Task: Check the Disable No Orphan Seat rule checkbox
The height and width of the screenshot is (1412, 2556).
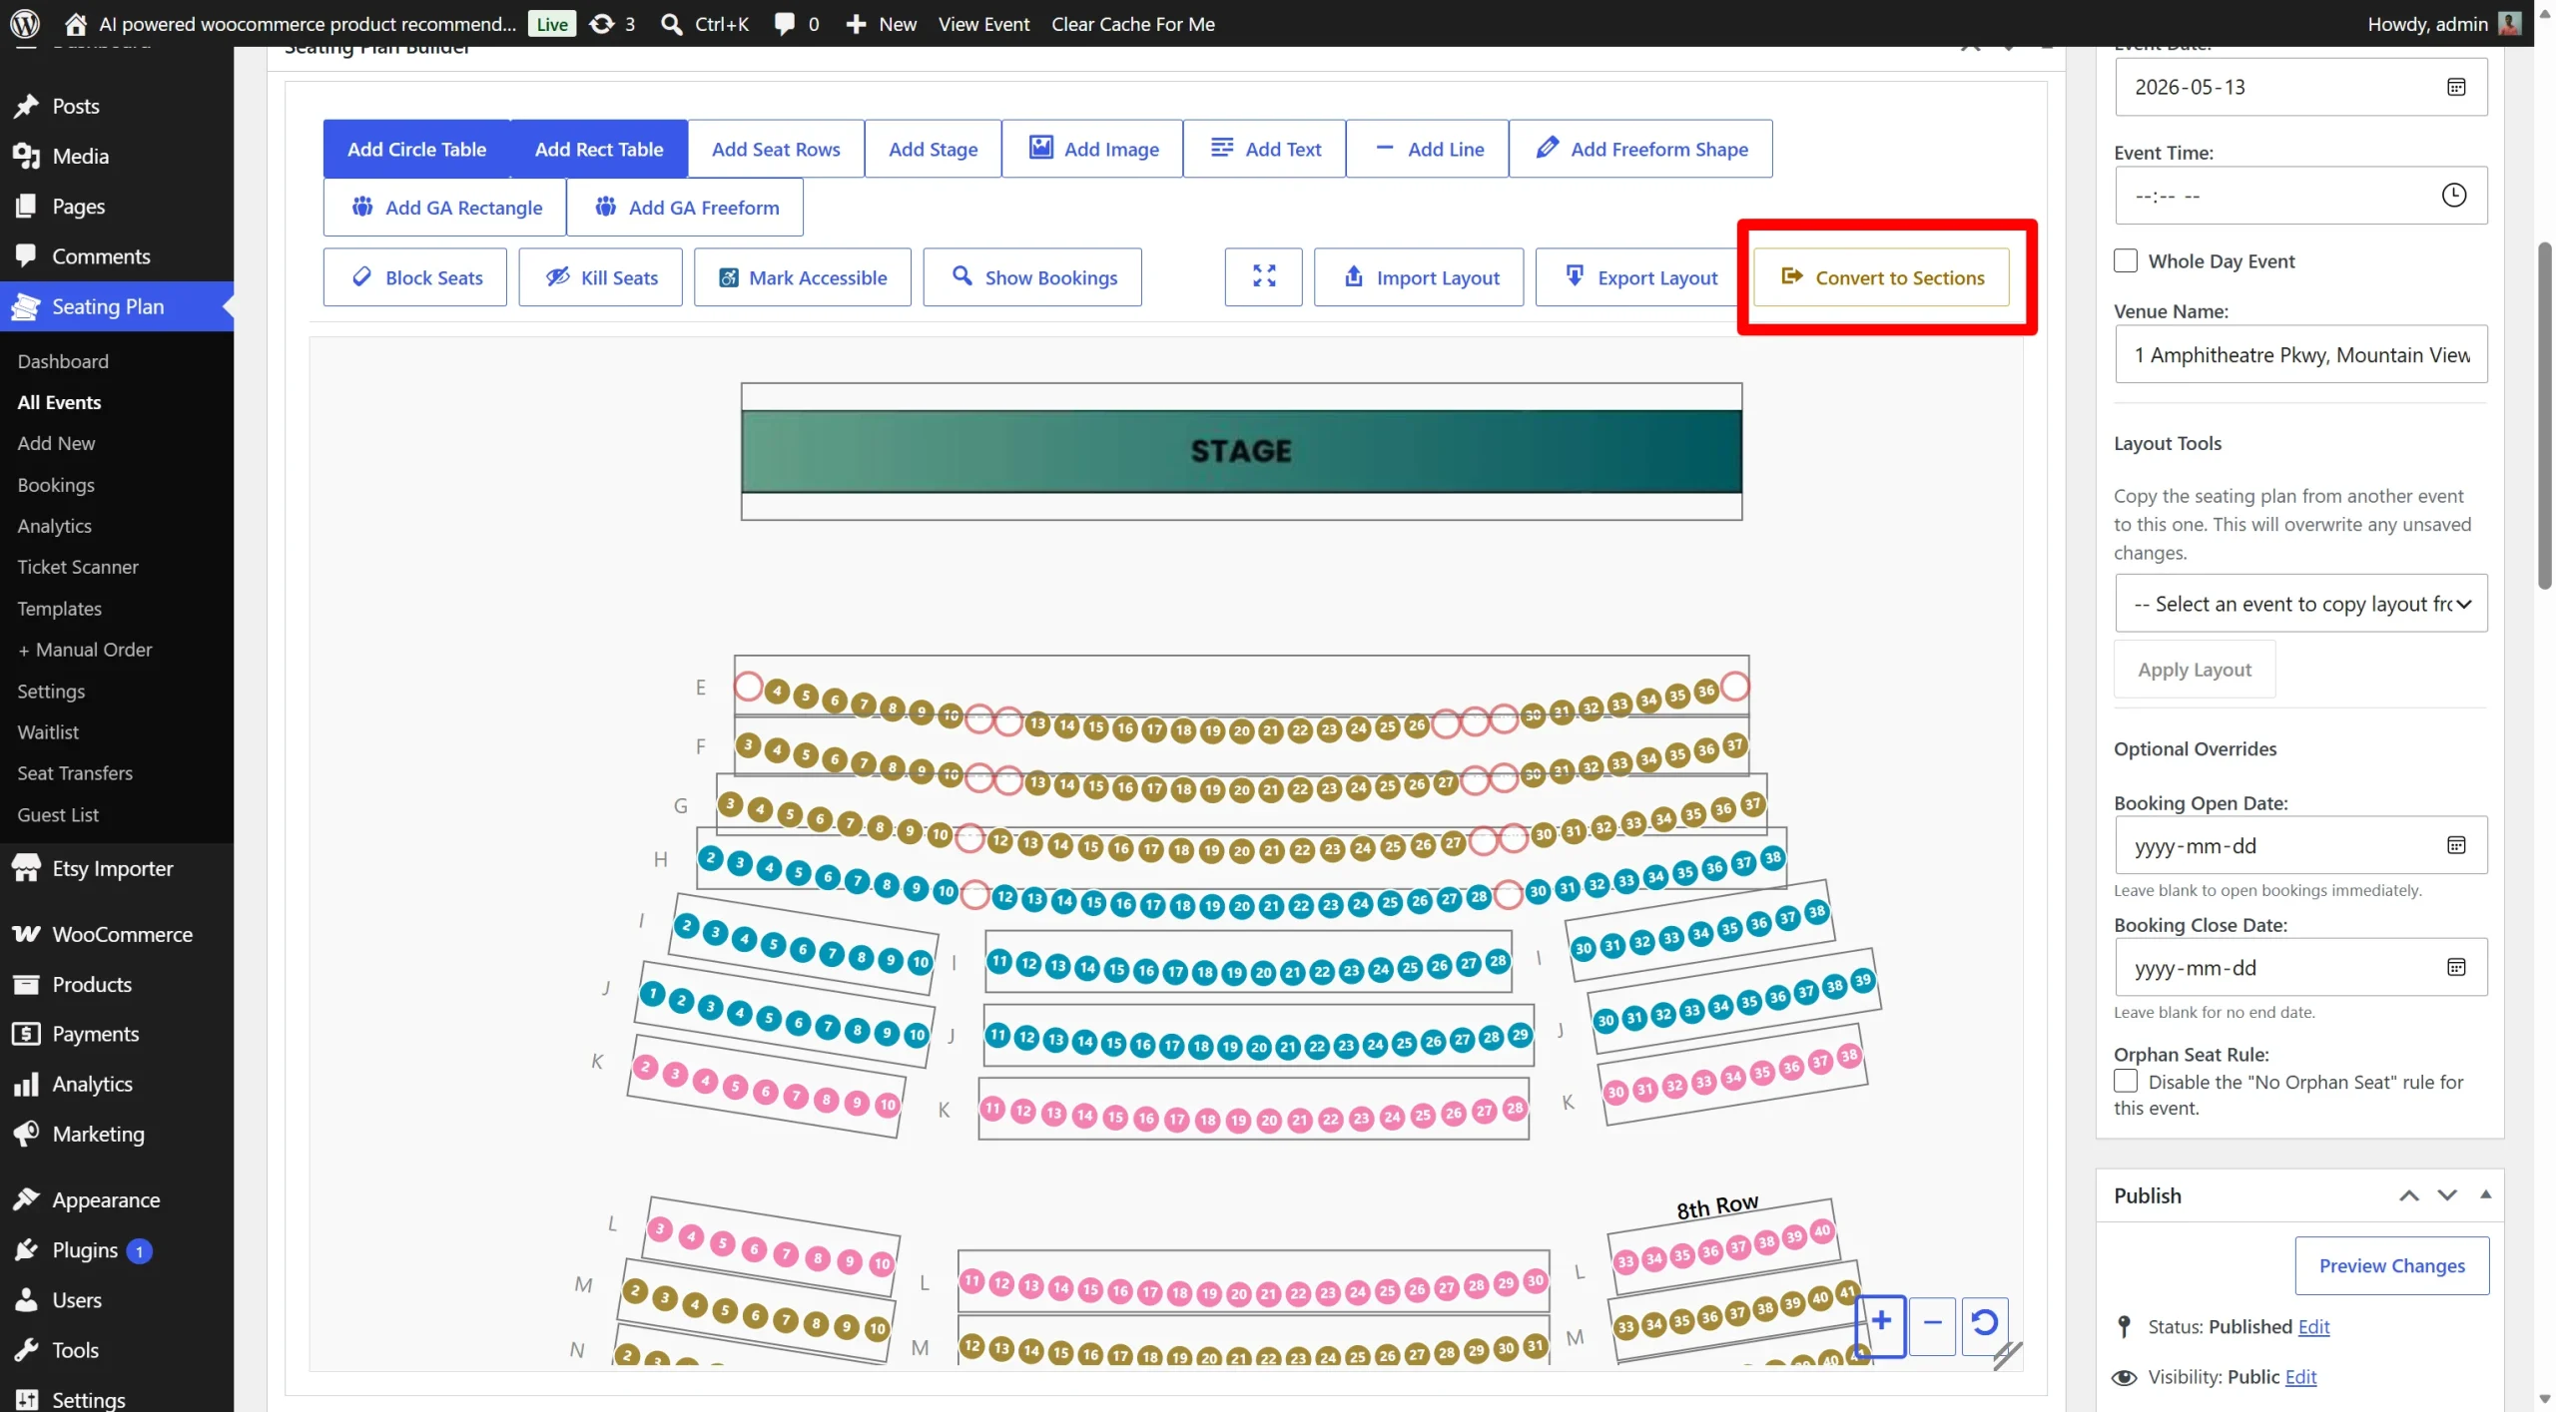Action: (x=2126, y=1081)
